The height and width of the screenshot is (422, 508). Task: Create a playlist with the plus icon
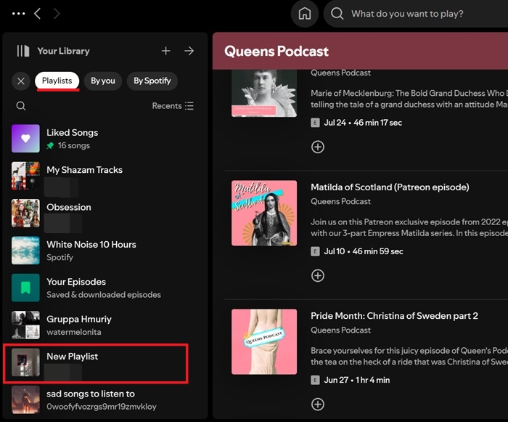[x=166, y=51]
